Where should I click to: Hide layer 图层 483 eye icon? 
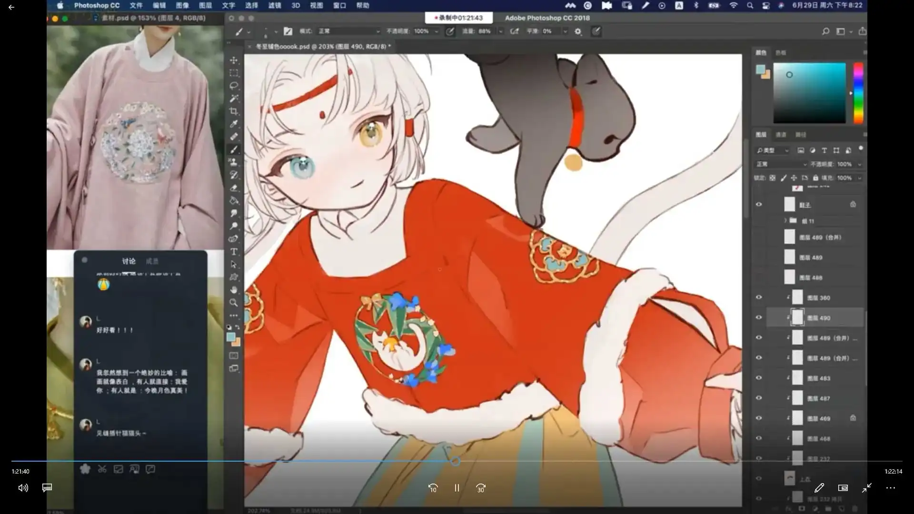pyautogui.click(x=759, y=378)
